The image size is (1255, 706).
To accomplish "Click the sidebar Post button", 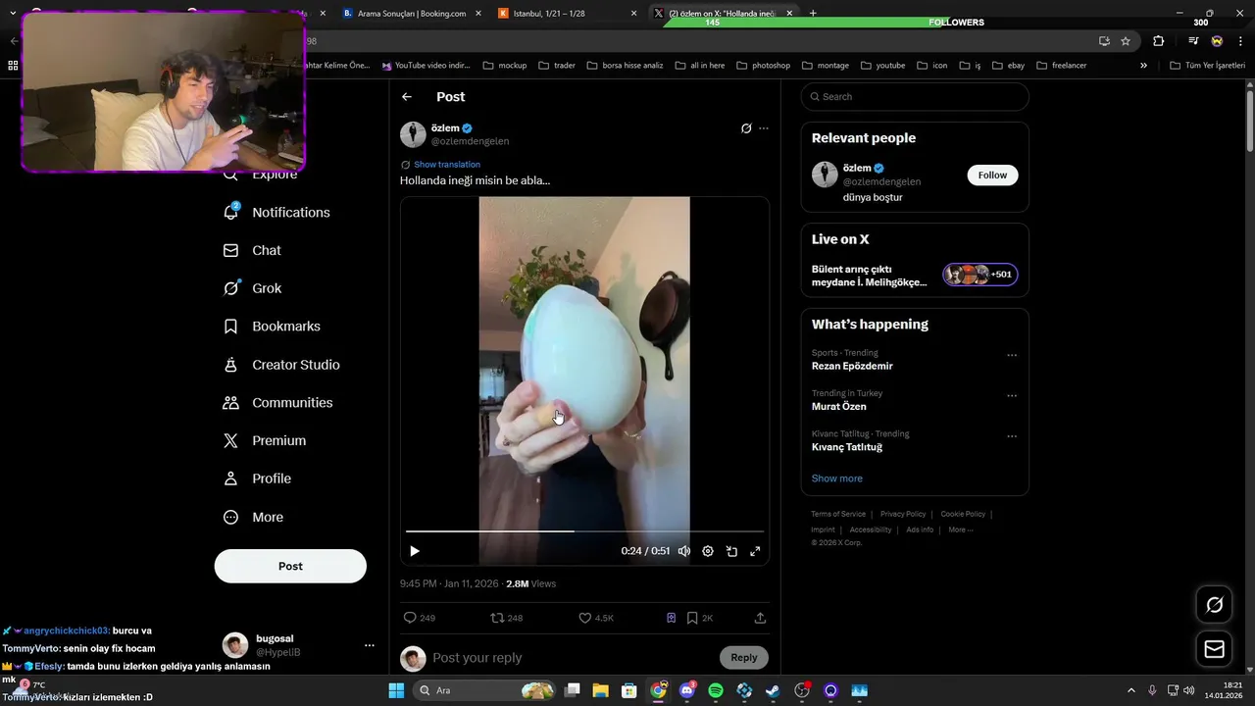I will click(x=290, y=566).
